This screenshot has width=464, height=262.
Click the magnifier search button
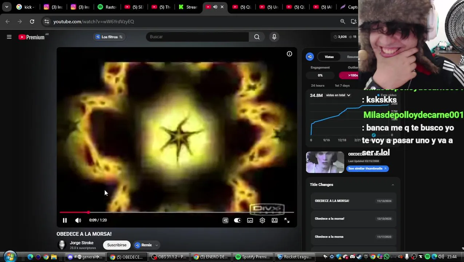coord(257,37)
